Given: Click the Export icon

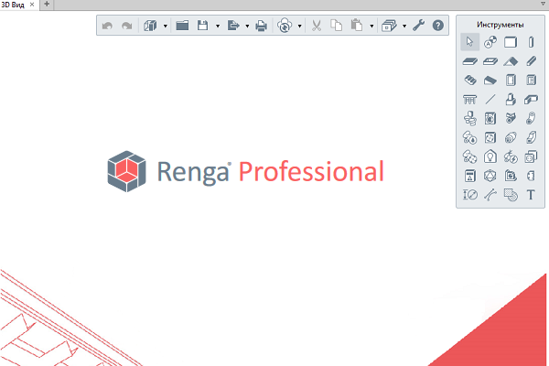Looking at the screenshot, I should tap(233, 26).
